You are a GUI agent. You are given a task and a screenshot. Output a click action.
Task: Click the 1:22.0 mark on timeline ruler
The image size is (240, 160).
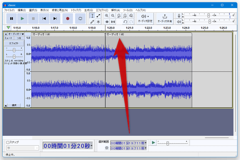click(148, 28)
